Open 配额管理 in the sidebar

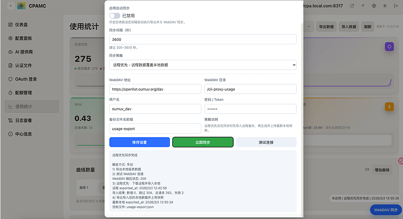click(32, 93)
